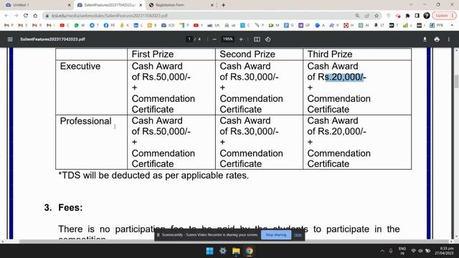Download the PDF file
The image size is (459, 258).
(425, 39)
